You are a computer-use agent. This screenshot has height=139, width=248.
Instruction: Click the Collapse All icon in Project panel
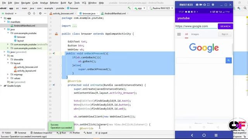[x=34, y=14]
